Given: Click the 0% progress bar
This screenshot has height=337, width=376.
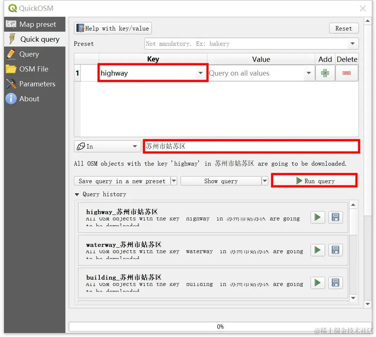Looking at the screenshot, I should (x=220, y=327).
